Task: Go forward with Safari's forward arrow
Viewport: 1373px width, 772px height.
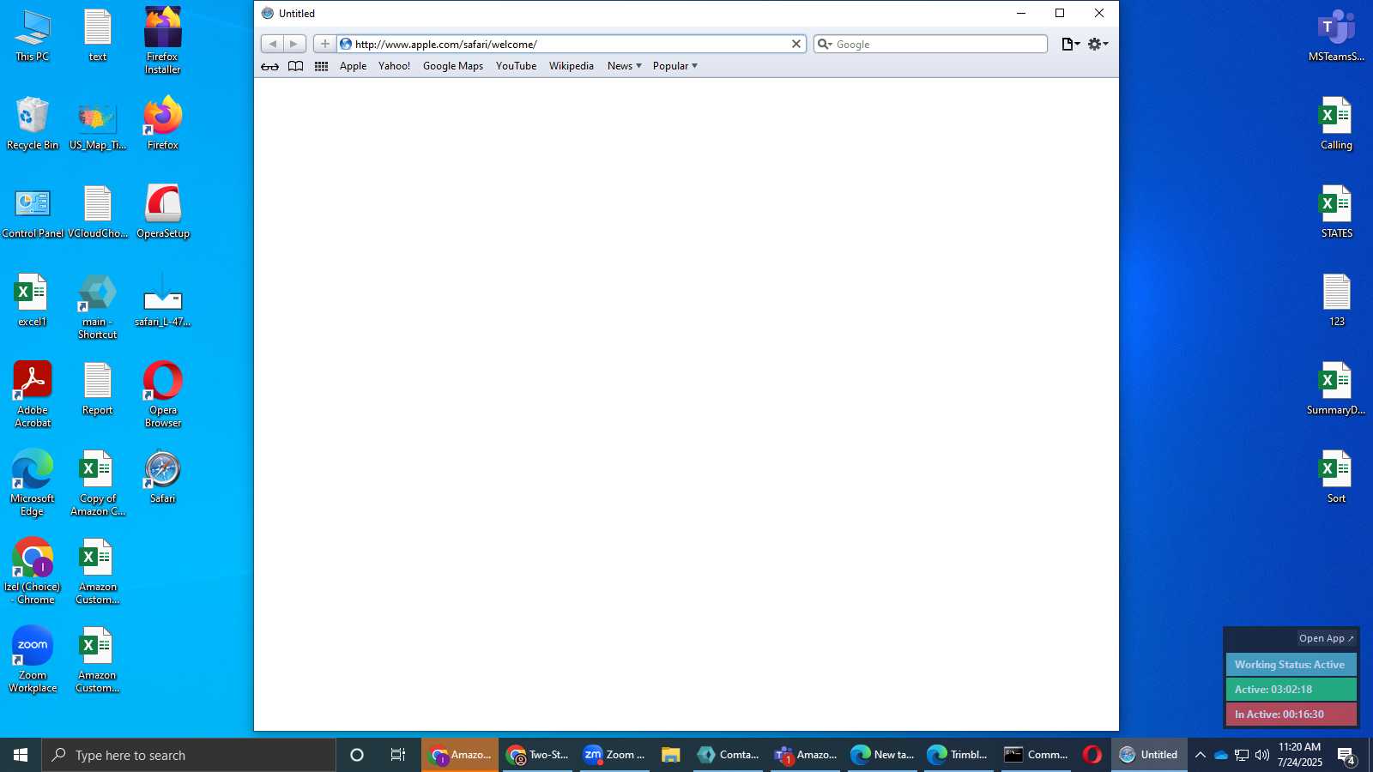Action: [294, 44]
